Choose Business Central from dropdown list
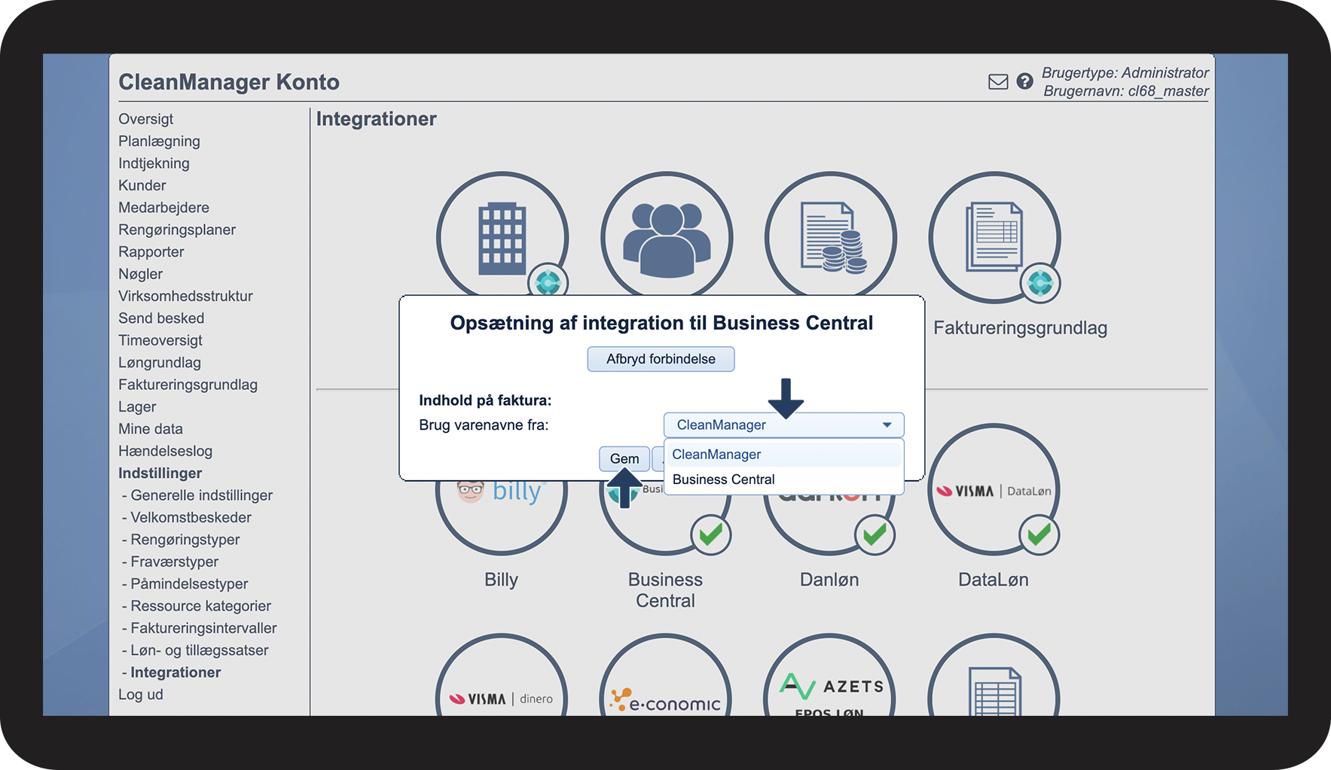 [723, 479]
